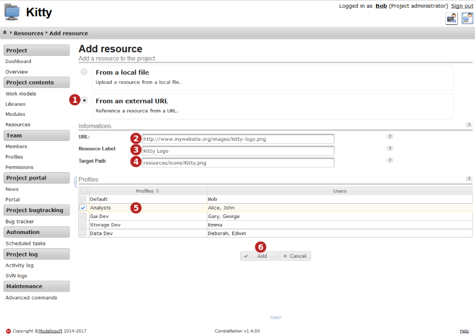The height and width of the screenshot is (335, 475).
Task: Click the Automation section header
Action: [x=37, y=232]
